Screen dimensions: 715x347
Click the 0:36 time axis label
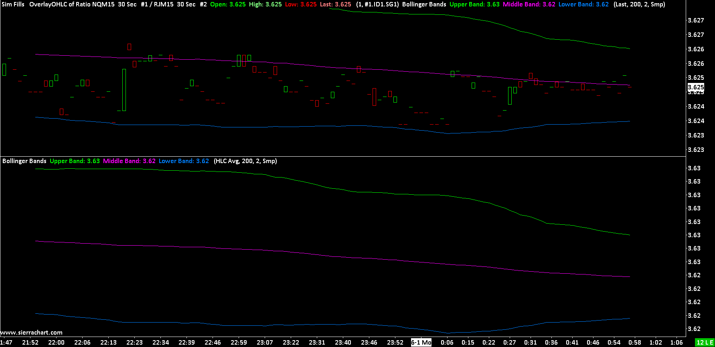click(x=551, y=343)
